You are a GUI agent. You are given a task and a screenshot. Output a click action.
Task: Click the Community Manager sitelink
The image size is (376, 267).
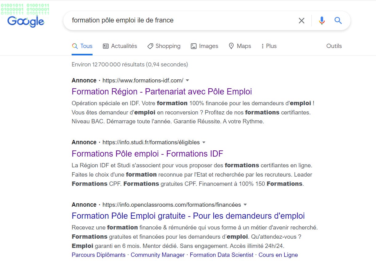point(158,255)
